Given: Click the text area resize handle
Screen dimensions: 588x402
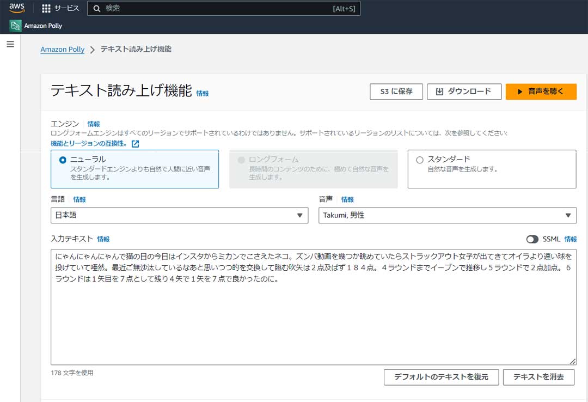Looking at the screenshot, I should click(573, 361).
